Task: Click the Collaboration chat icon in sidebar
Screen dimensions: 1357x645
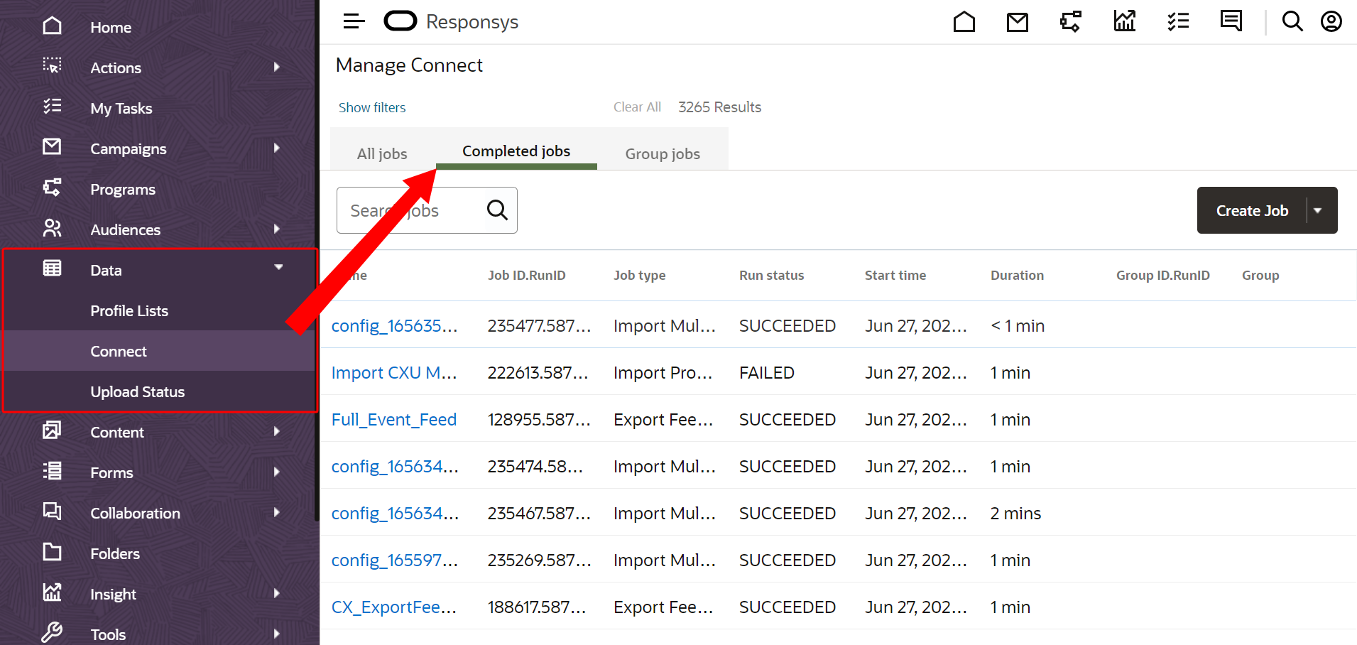Action: (x=52, y=511)
